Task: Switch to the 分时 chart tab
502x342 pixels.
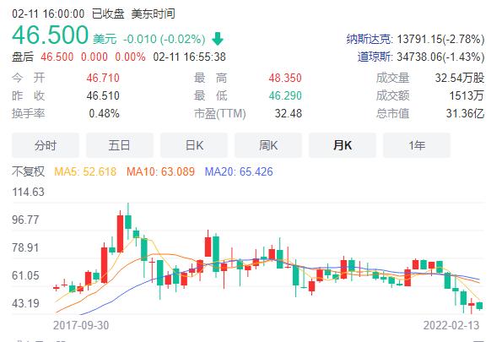Action: (46, 145)
